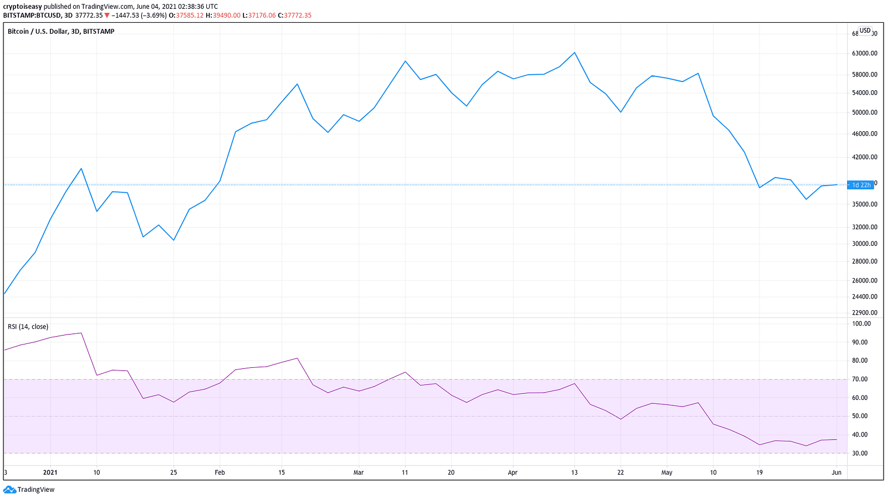887x499 pixels.
Task: Click the 'Mar' label on time axis
Action: tap(359, 472)
